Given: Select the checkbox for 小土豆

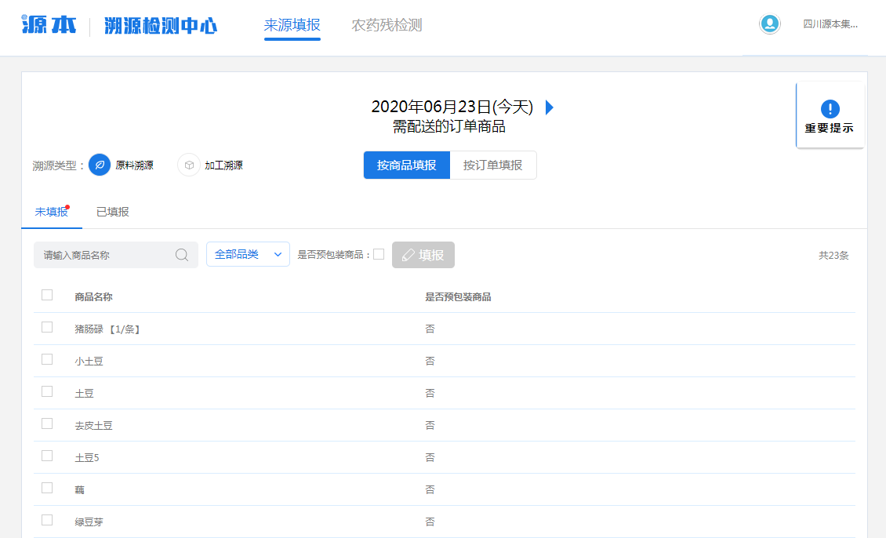Looking at the screenshot, I should pos(46,360).
